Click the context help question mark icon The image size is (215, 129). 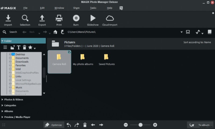[121, 8]
